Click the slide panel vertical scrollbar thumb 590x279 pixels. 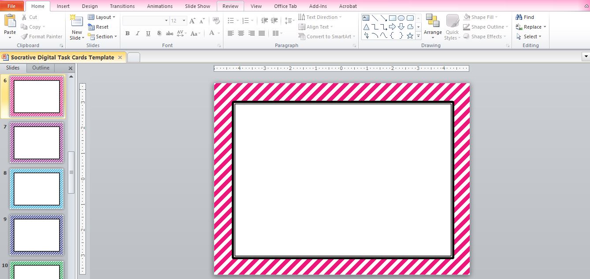71,173
